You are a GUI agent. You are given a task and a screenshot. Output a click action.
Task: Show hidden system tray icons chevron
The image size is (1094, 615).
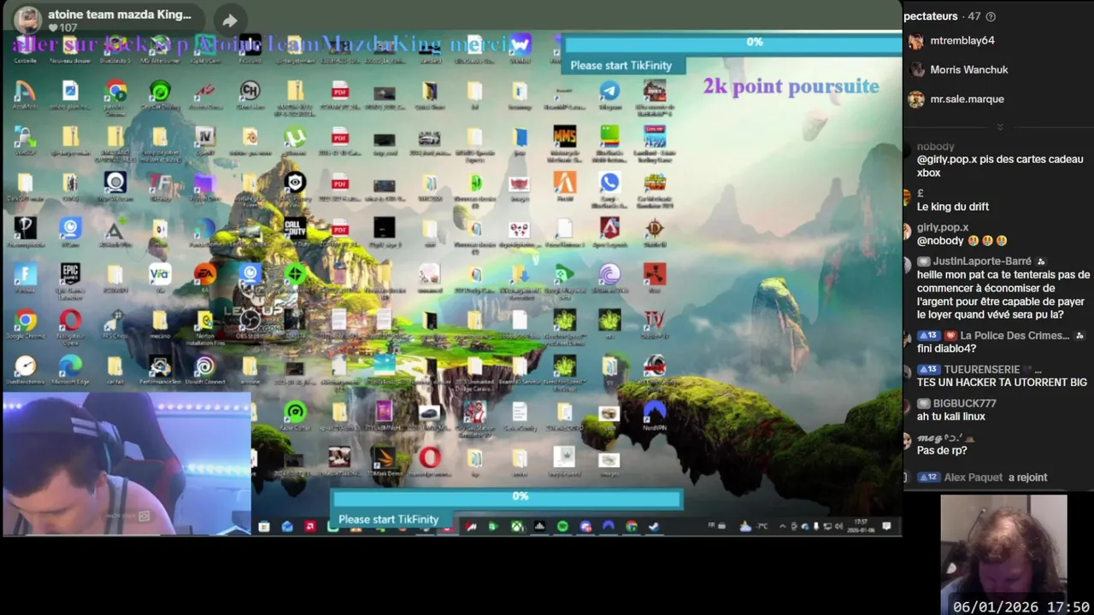pyautogui.click(x=782, y=527)
